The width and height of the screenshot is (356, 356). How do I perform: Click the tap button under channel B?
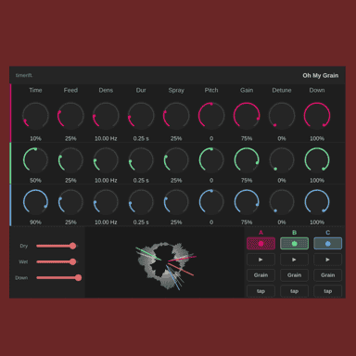pyautogui.click(x=294, y=291)
